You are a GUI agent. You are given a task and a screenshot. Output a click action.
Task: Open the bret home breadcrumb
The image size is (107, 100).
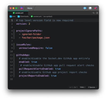(x=13, y=16)
